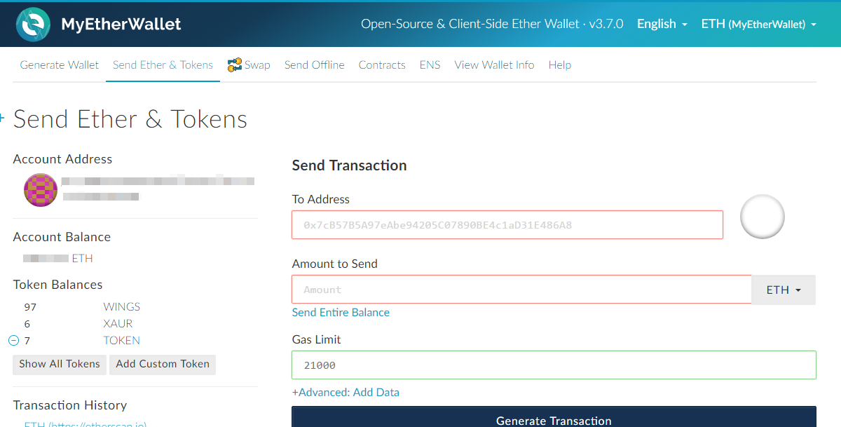This screenshot has width=841, height=427.
Task: Click the Generate Transaction button
Action: click(554, 416)
